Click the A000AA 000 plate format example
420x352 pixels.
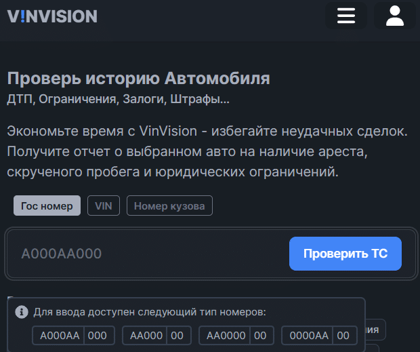pyautogui.click(x=73, y=335)
